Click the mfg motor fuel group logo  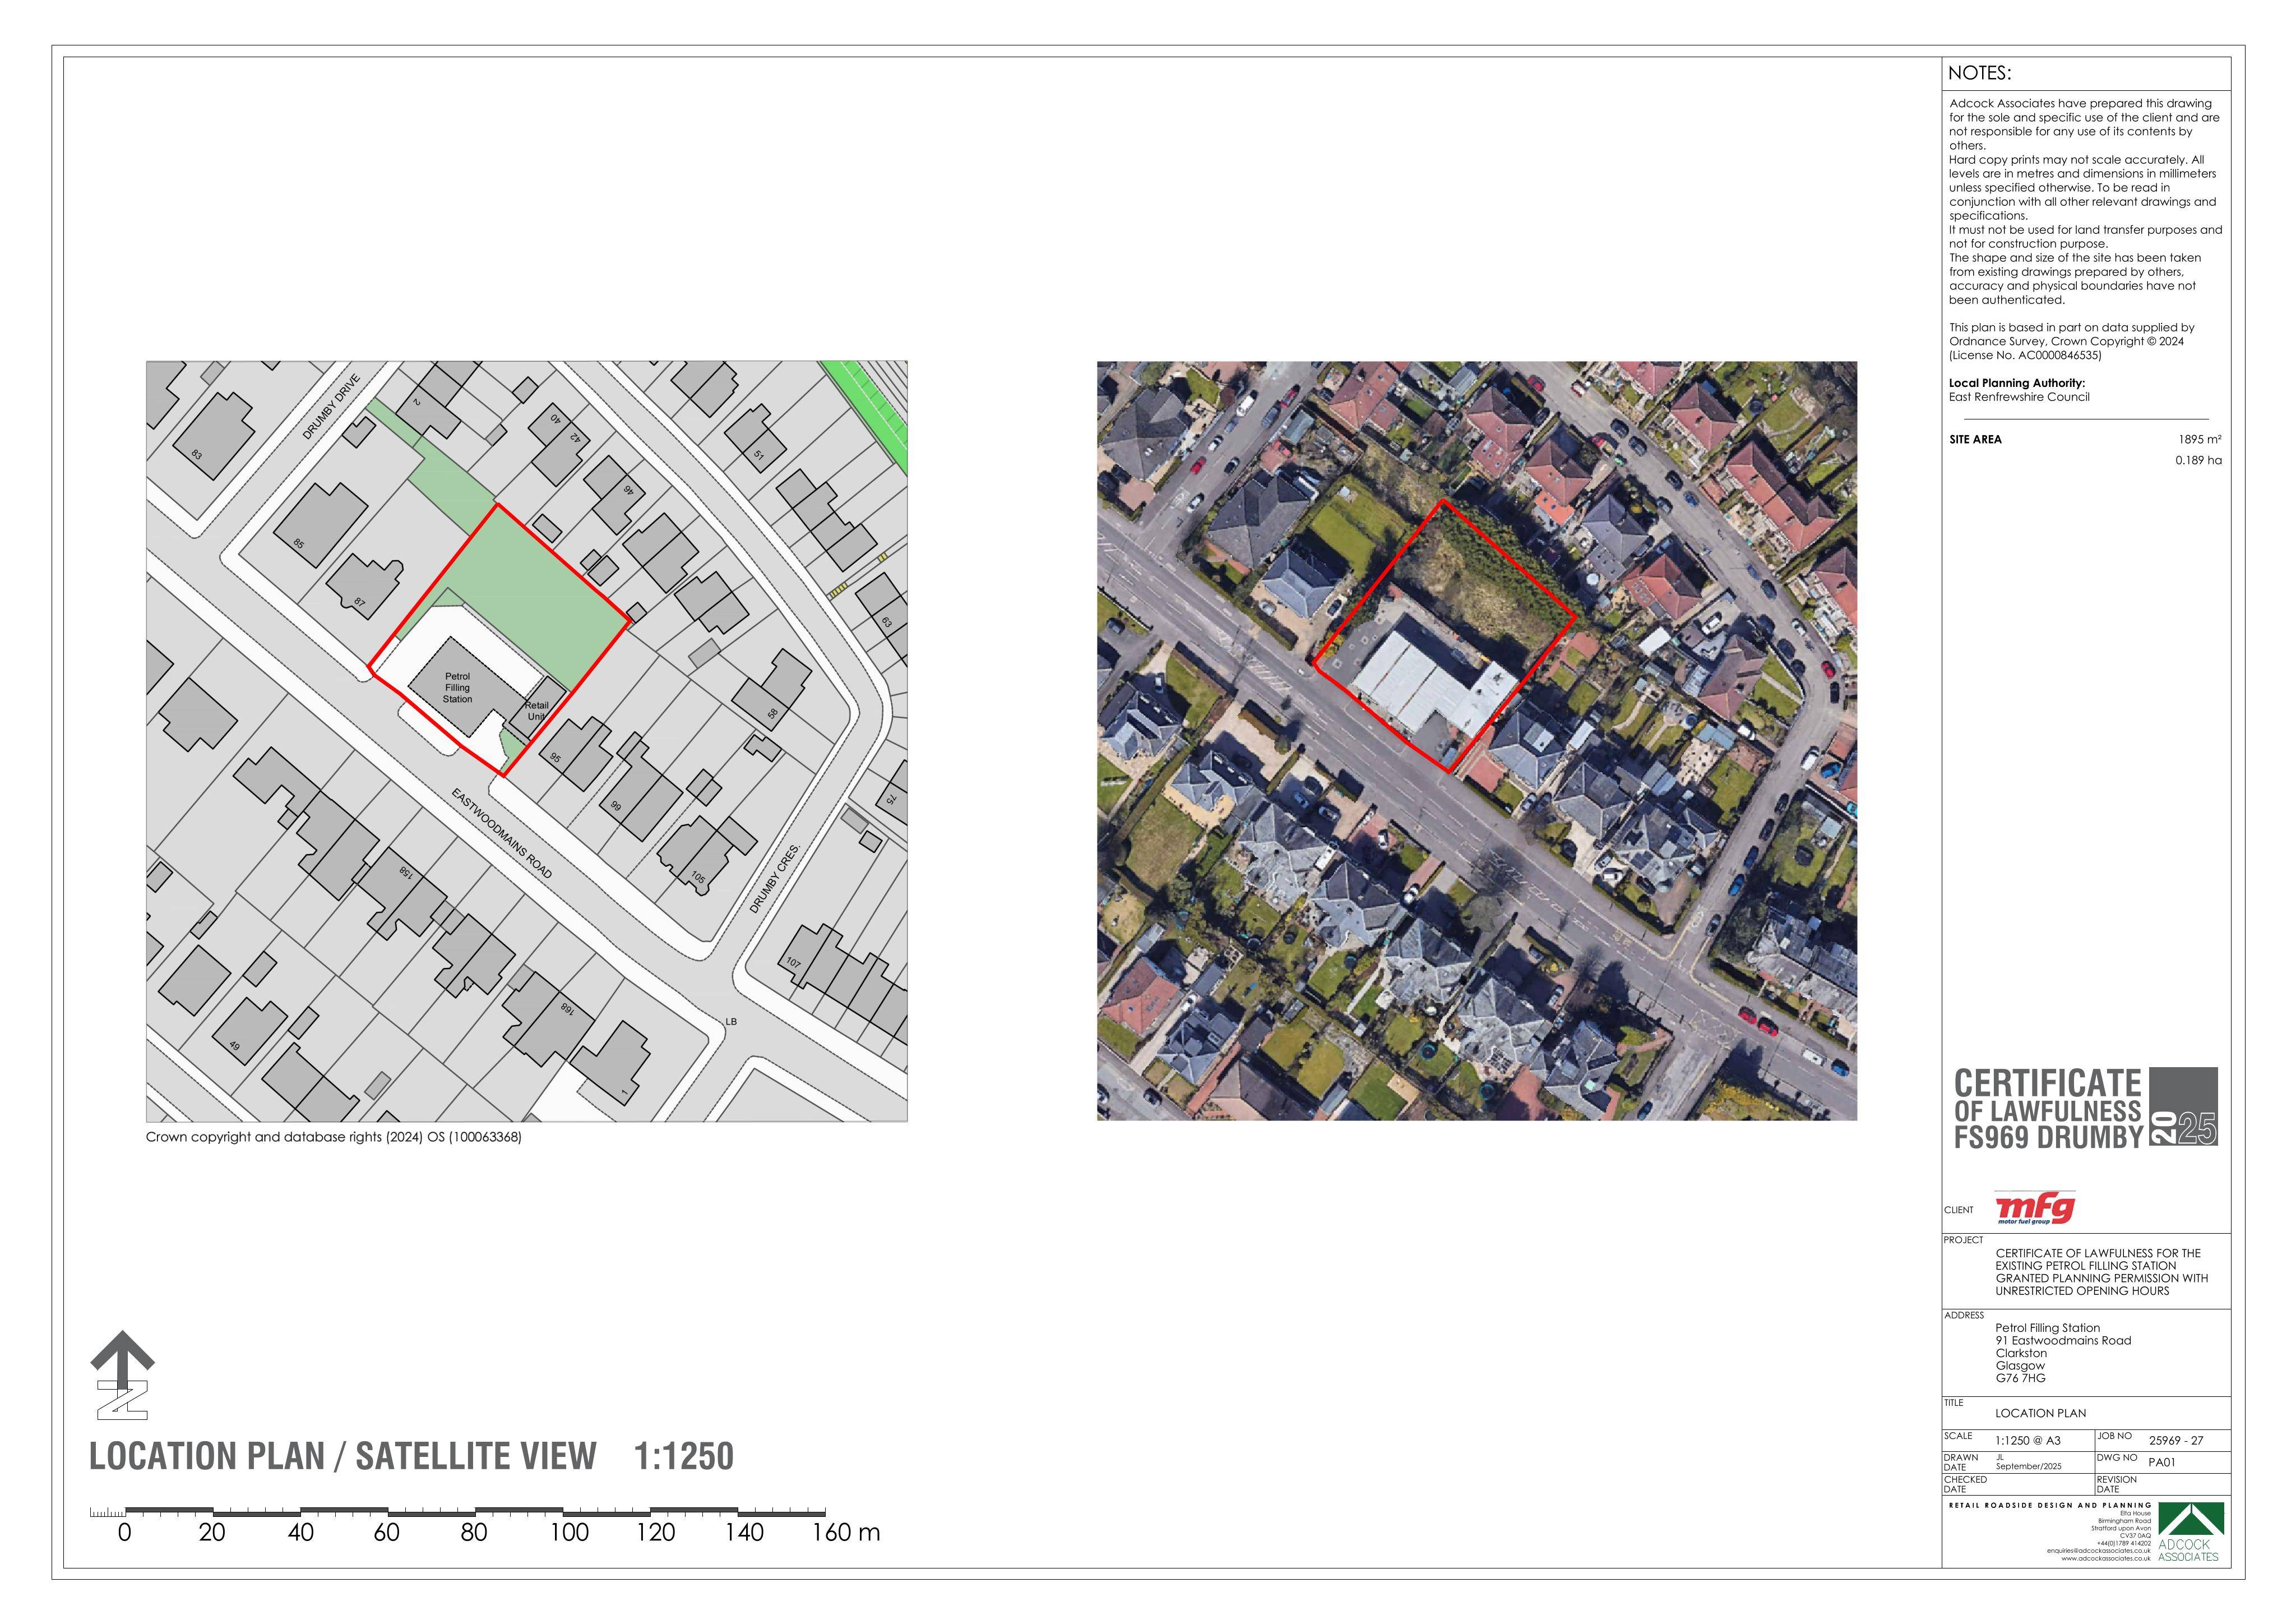tap(2034, 1208)
